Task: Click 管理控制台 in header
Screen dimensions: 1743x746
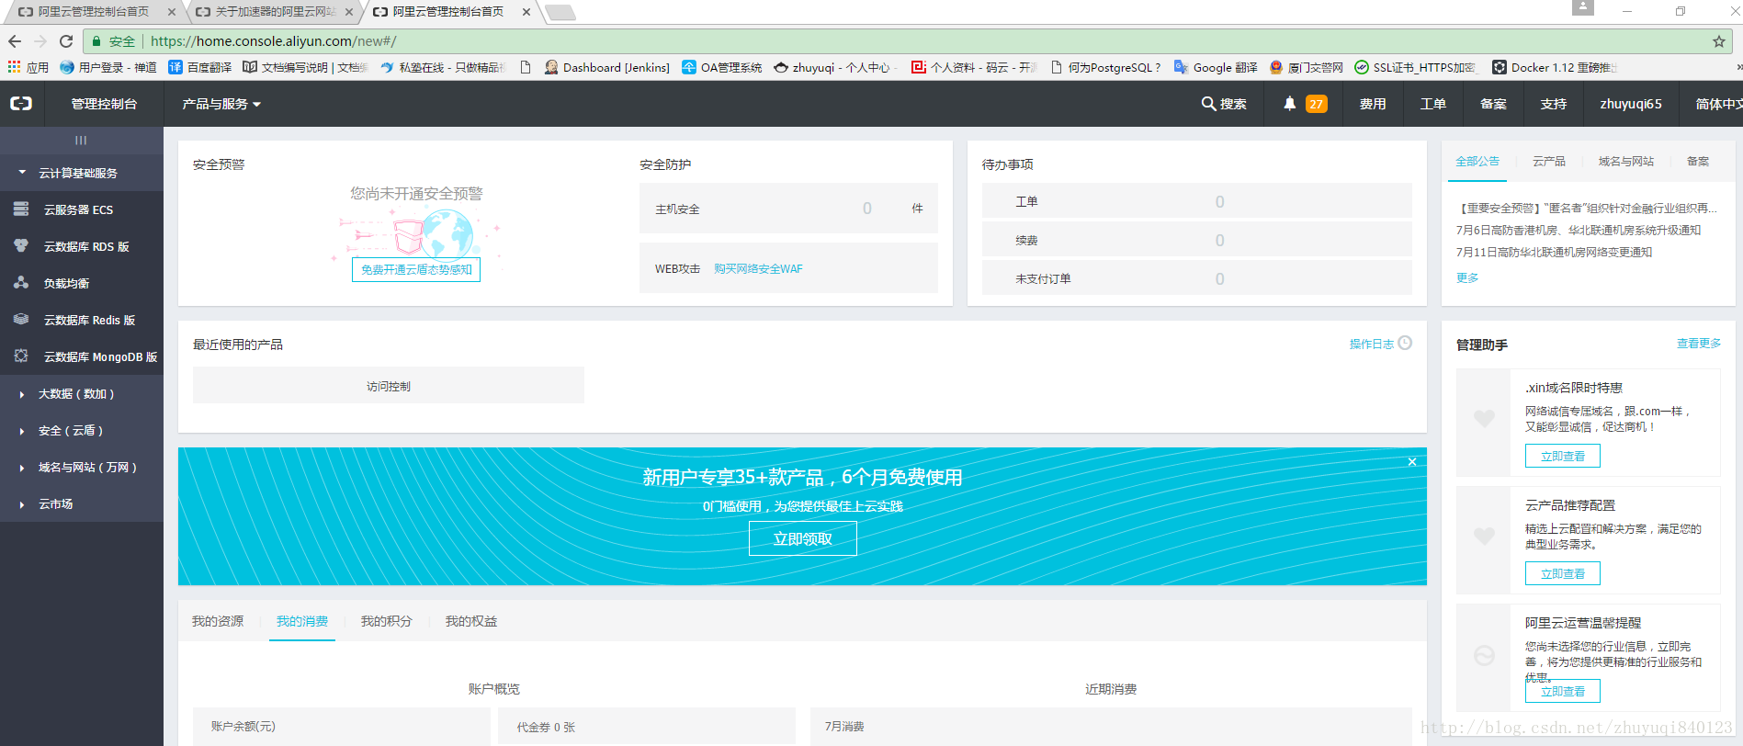Action: click(104, 104)
